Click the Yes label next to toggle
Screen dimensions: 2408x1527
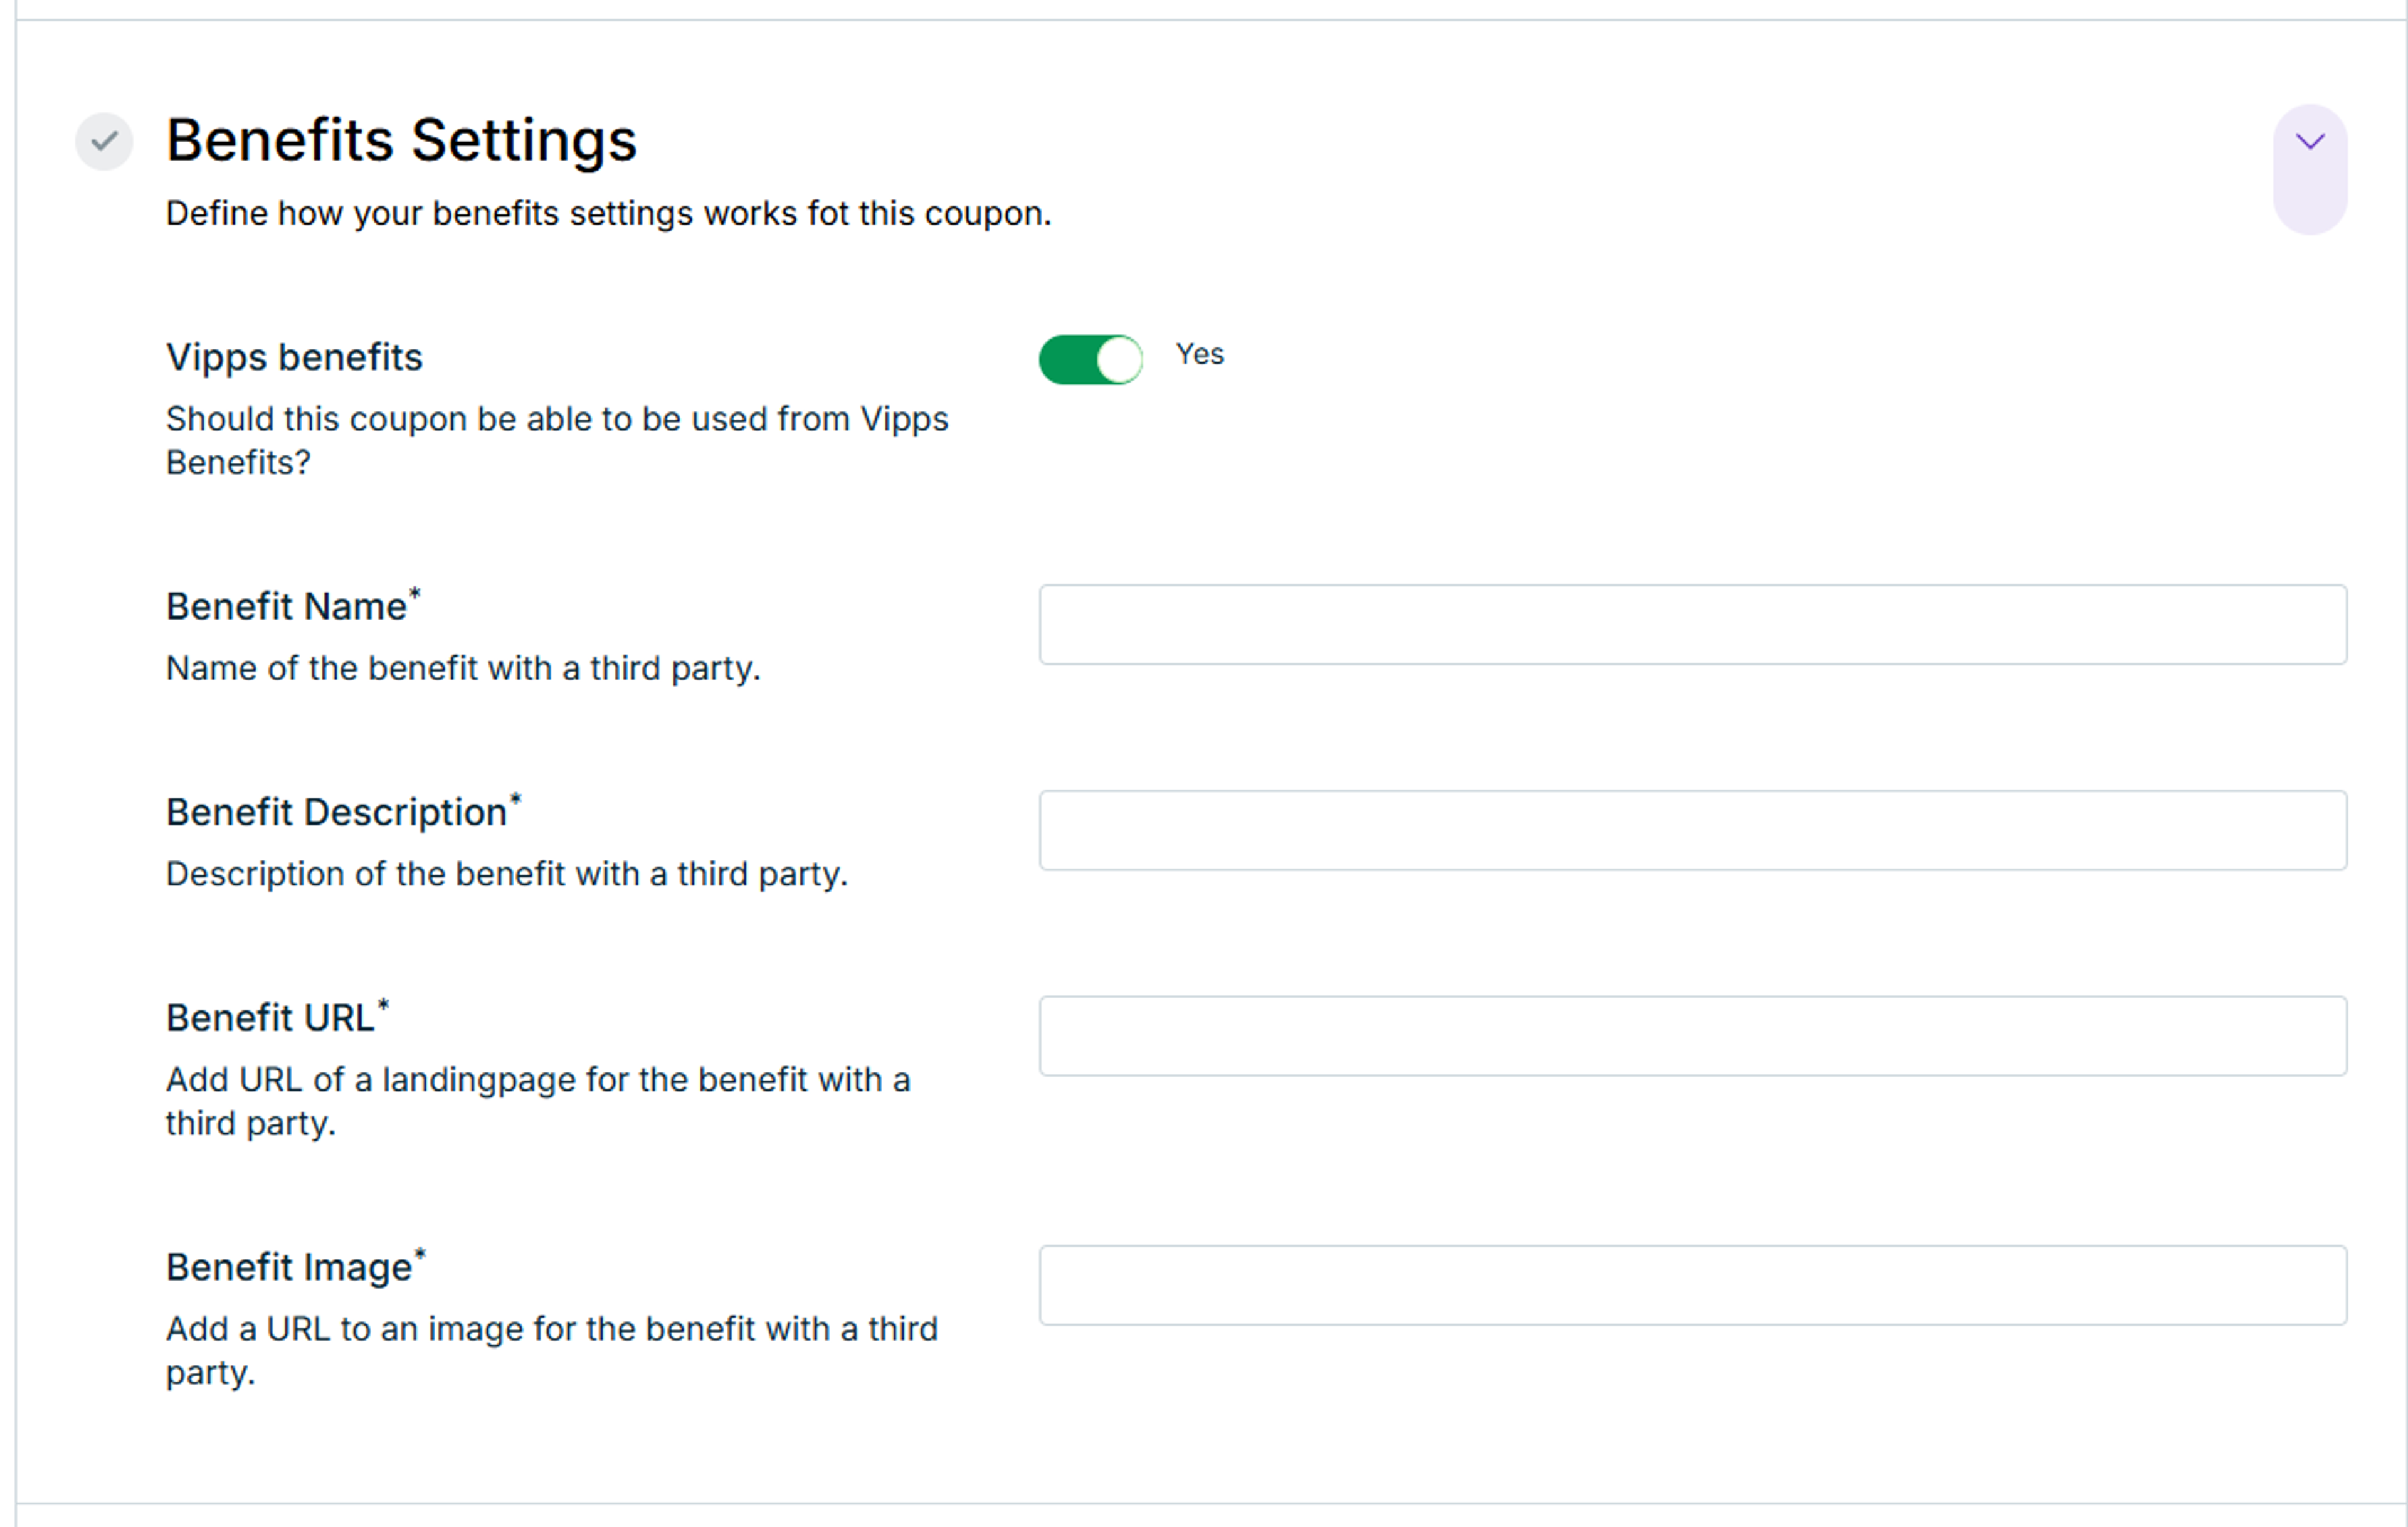[x=1199, y=354]
